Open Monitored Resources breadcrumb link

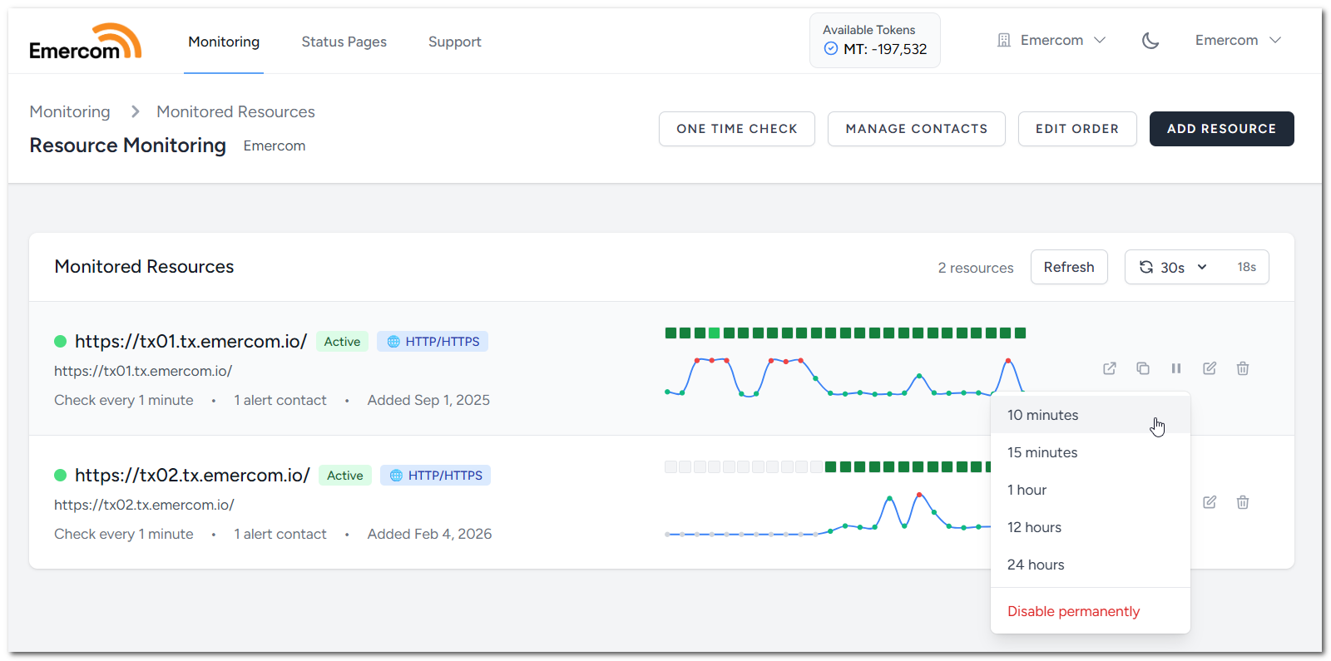point(235,111)
